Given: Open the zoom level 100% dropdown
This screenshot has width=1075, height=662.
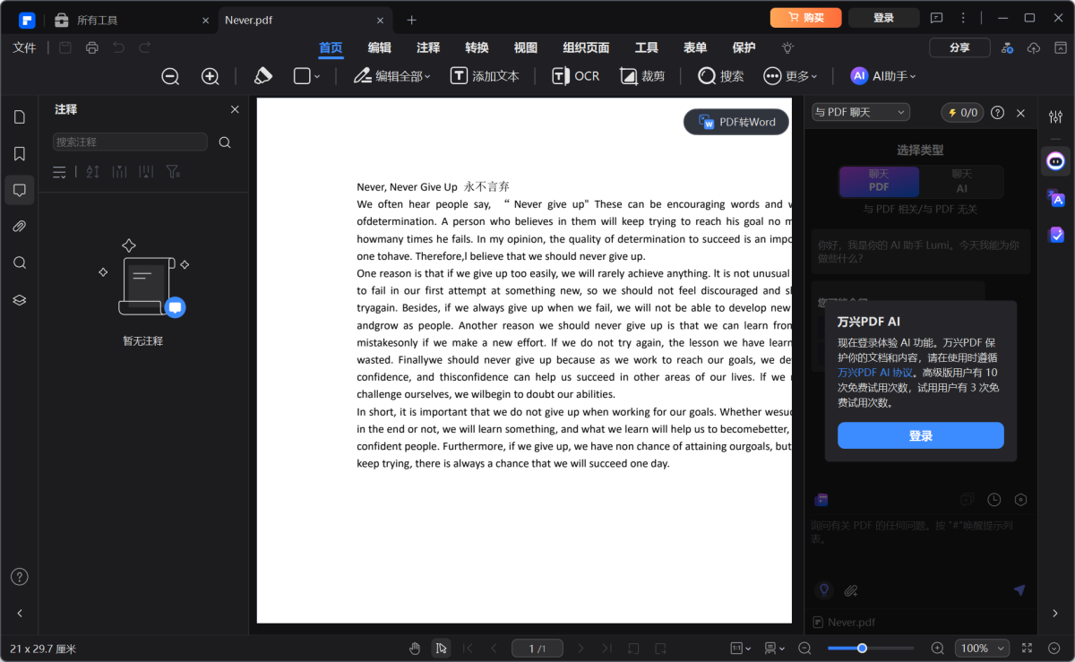Looking at the screenshot, I should pos(982,648).
